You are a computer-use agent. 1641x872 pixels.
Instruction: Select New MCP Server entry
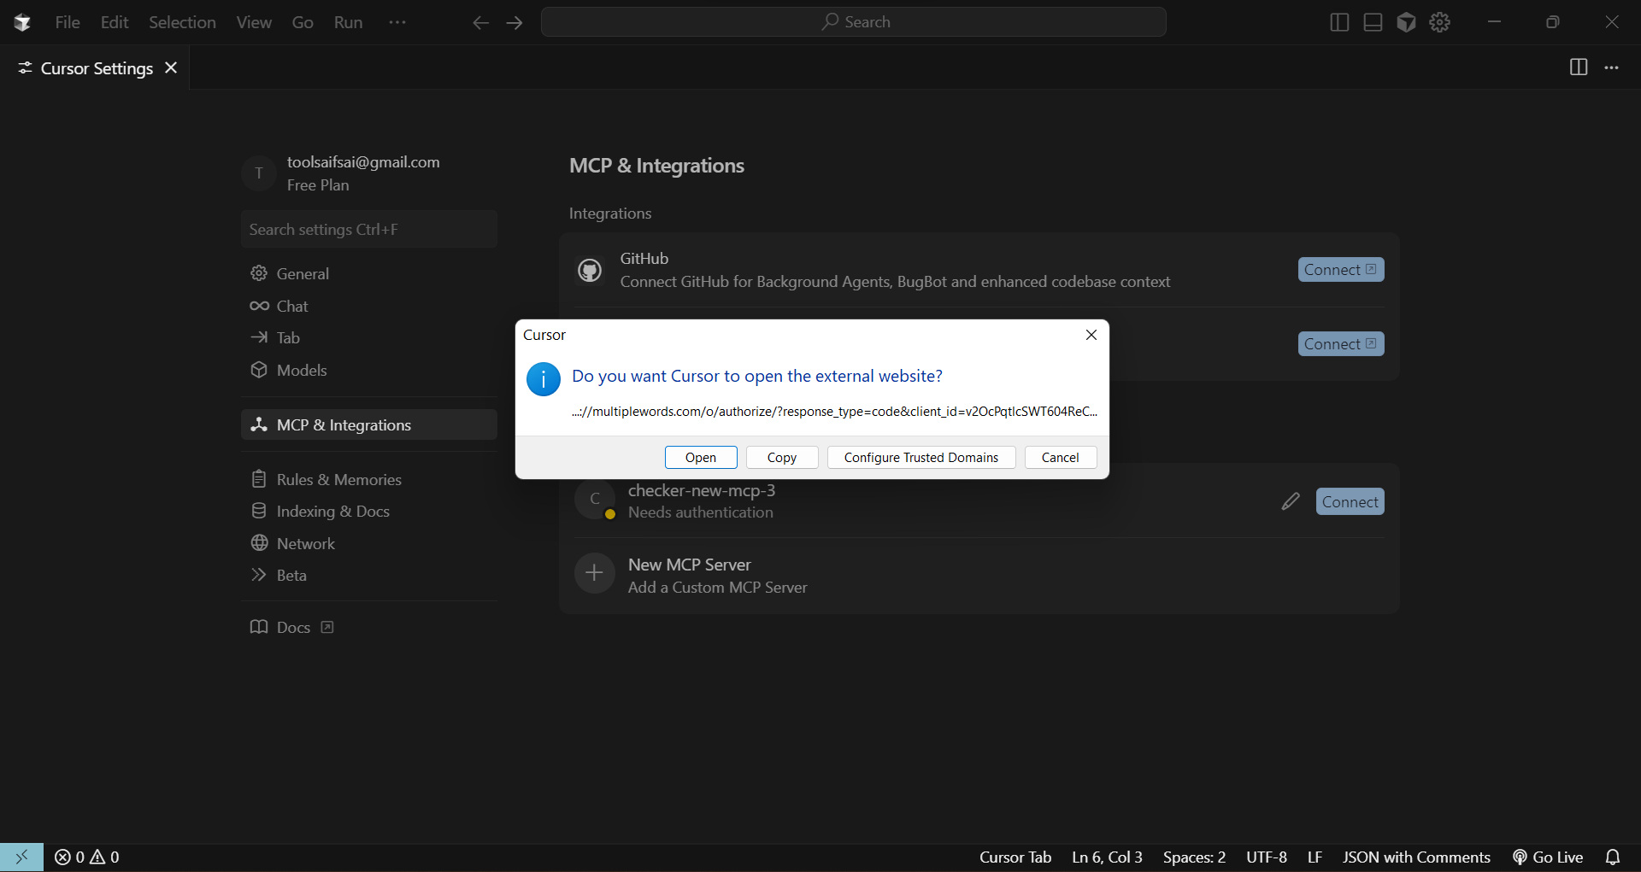pos(979,575)
